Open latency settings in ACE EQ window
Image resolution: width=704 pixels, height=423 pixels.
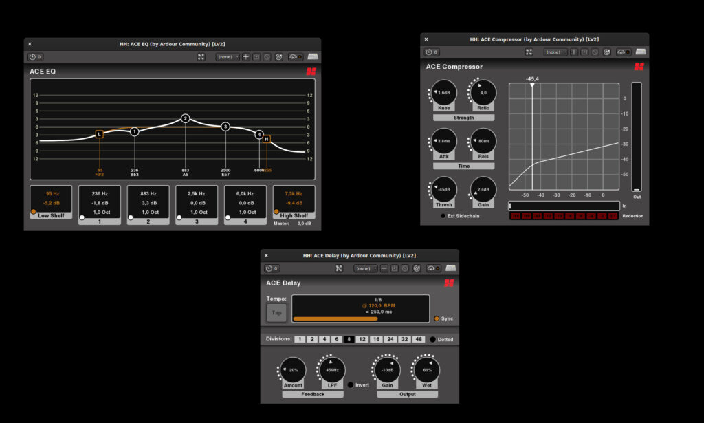[x=35, y=57]
